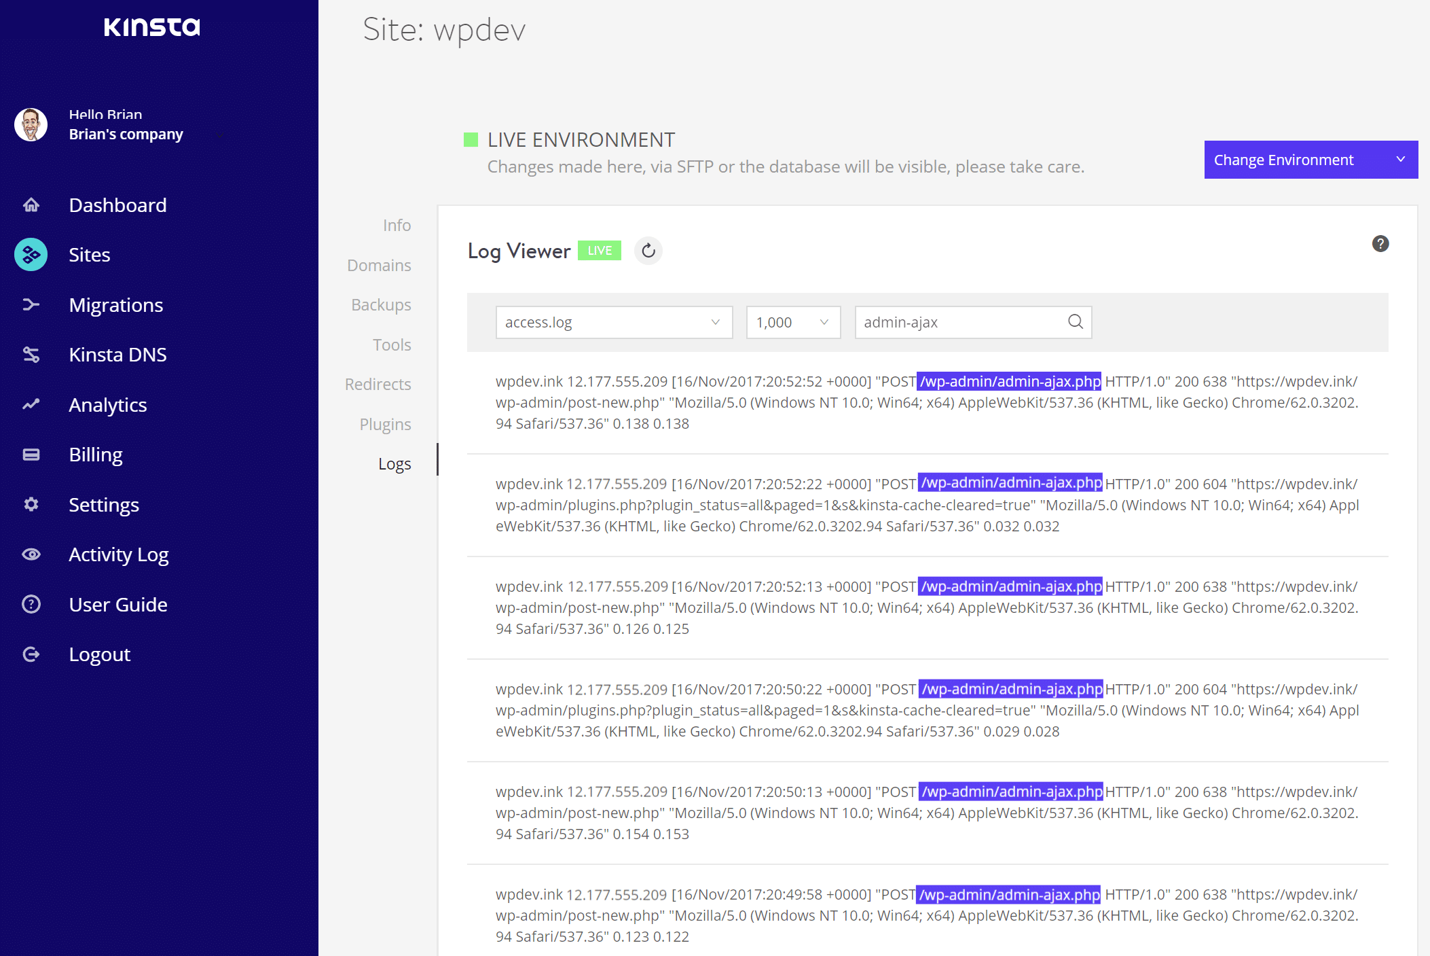Click the Sites icon in sidebar
This screenshot has height=956, width=1430.
[31, 255]
